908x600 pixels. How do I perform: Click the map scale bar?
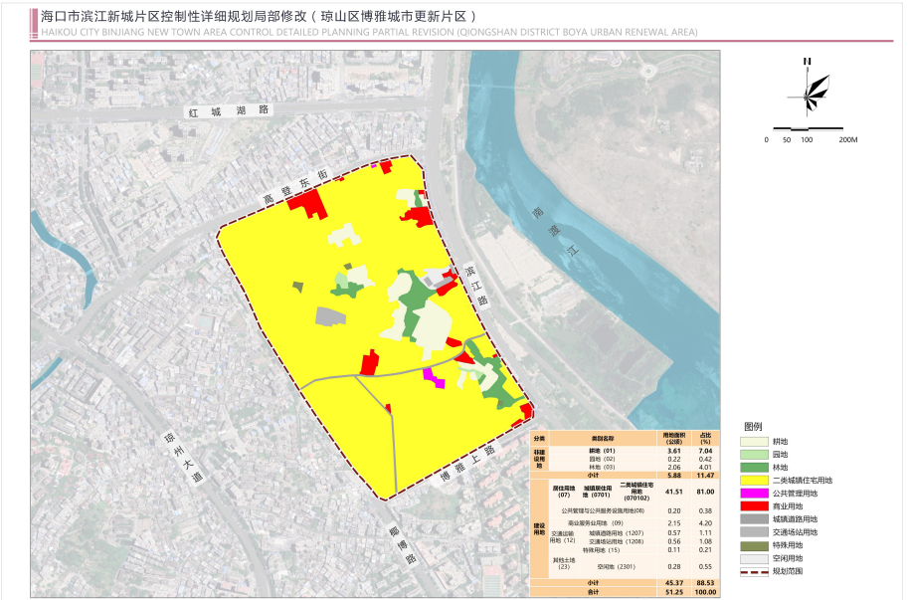(x=808, y=128)
